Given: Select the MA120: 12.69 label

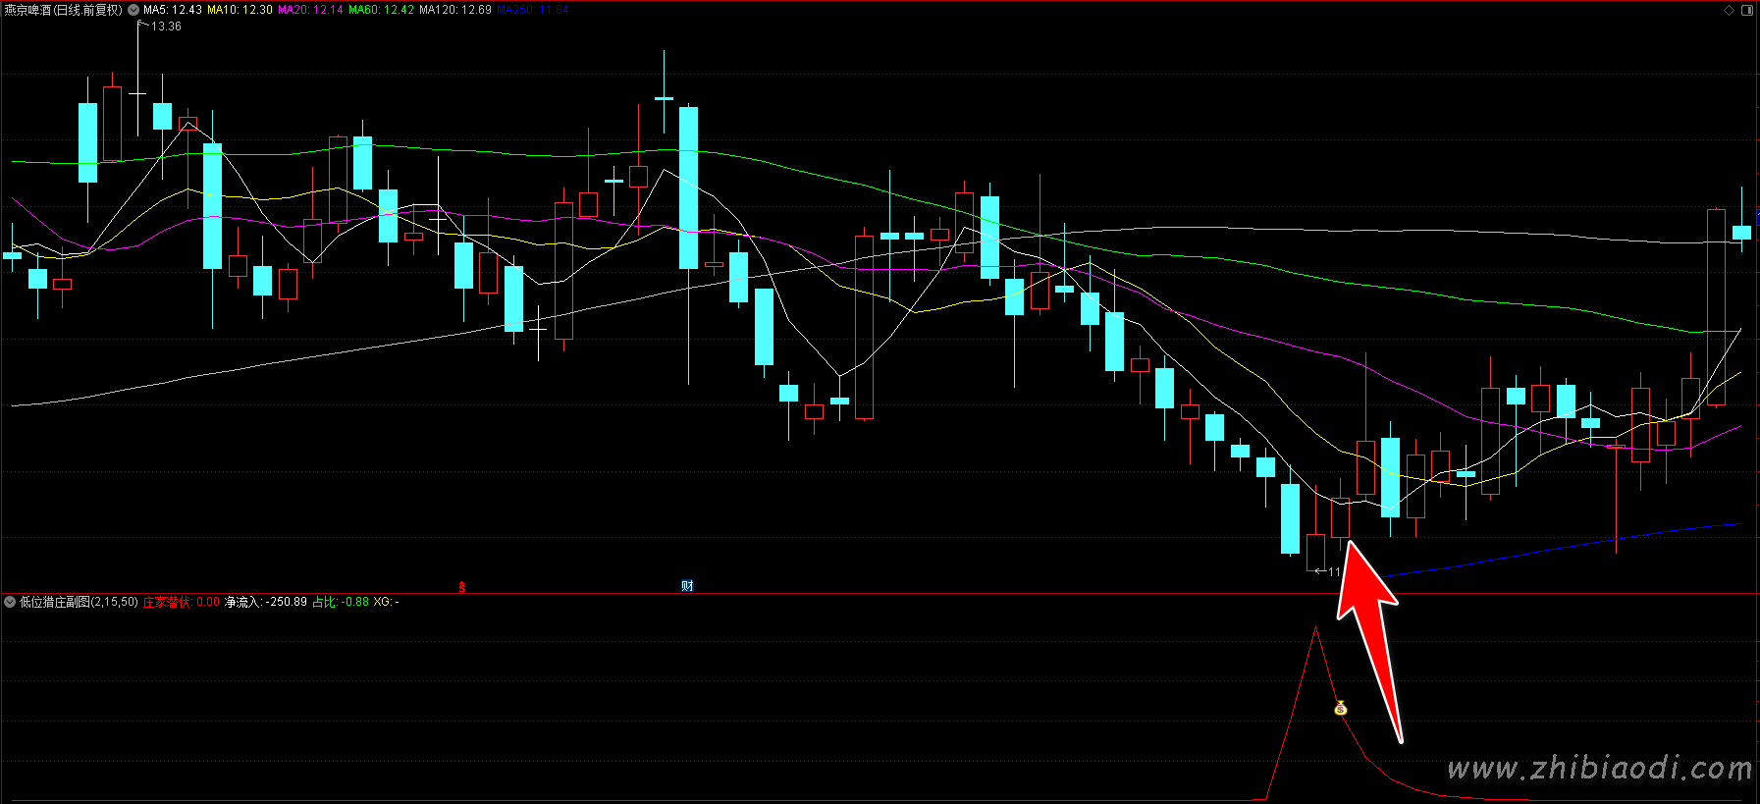Looking at the screenshot, I should tap(454, 10).
